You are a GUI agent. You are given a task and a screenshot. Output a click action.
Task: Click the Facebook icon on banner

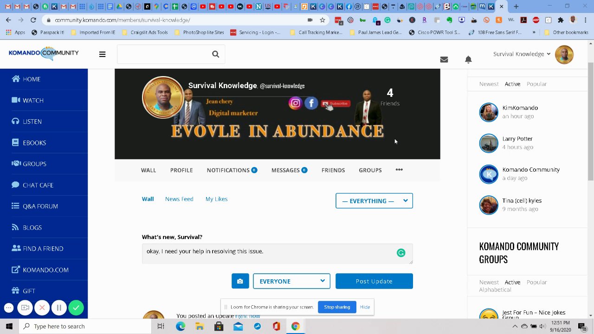pos(311,103)
